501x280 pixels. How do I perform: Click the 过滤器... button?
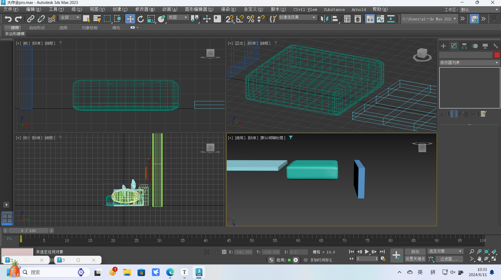click(x=449, y=259)
